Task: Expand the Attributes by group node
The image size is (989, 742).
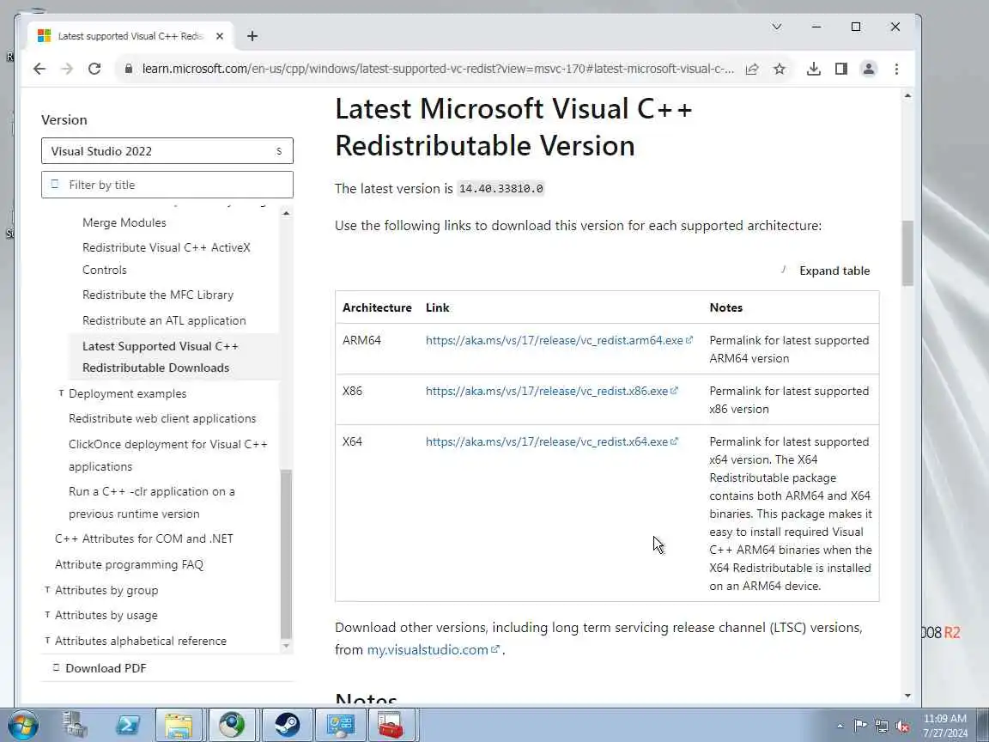Action: (x=47, y=590)
